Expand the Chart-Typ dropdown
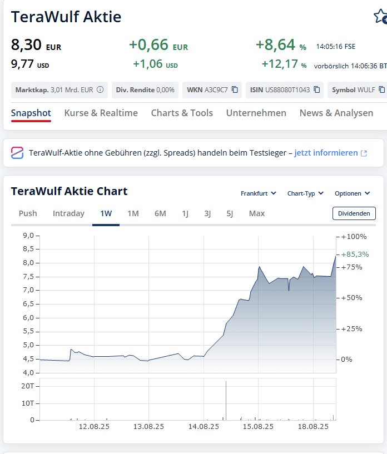The height and width of the screenshot is (454, 387). pos(305,193)
